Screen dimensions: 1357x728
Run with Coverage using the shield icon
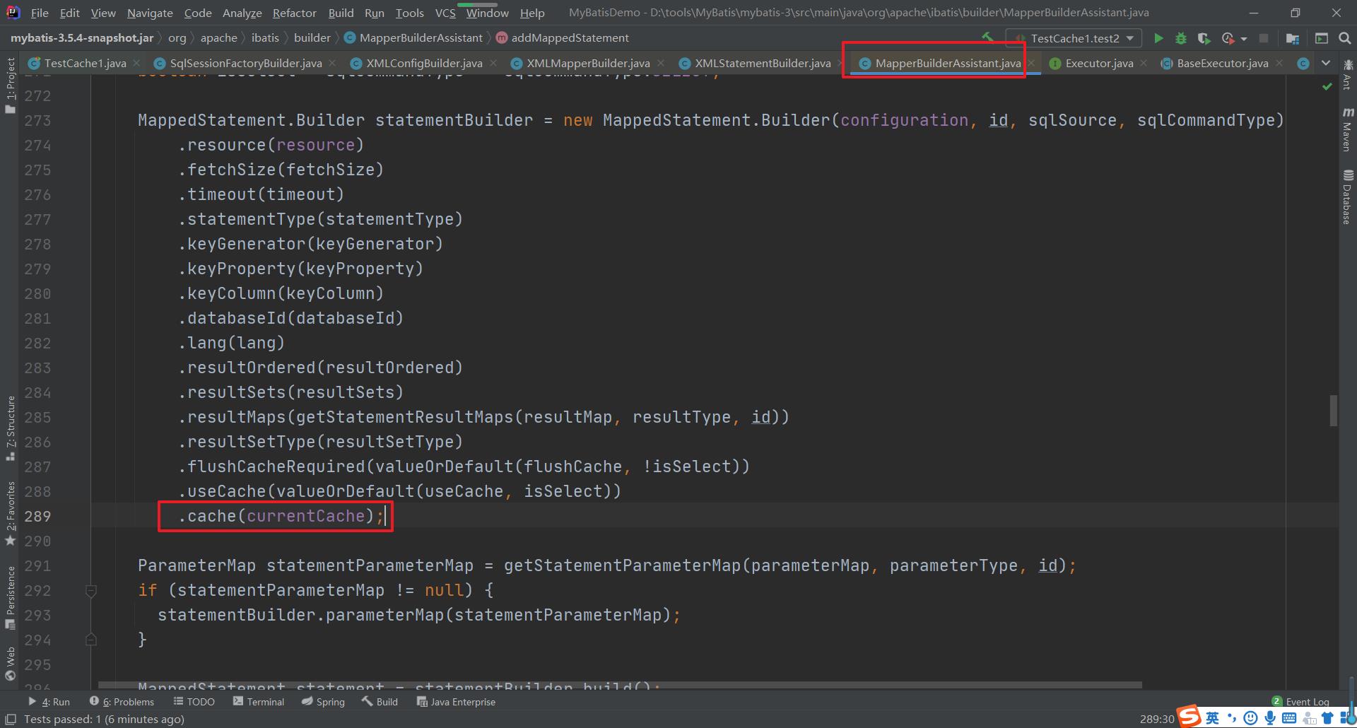pos(1204,38)
